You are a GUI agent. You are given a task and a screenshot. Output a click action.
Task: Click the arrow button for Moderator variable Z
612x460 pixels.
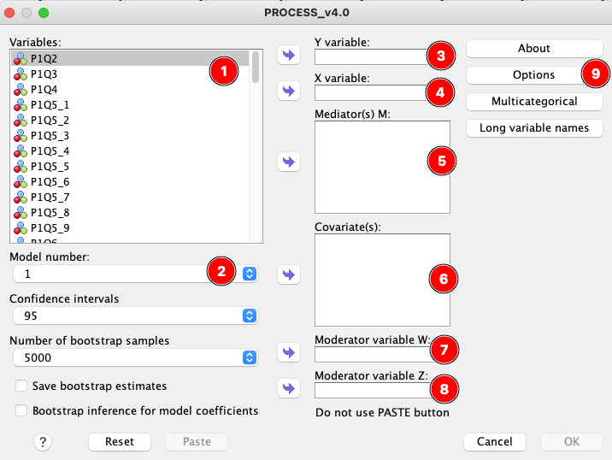click(x=289, y=389)
